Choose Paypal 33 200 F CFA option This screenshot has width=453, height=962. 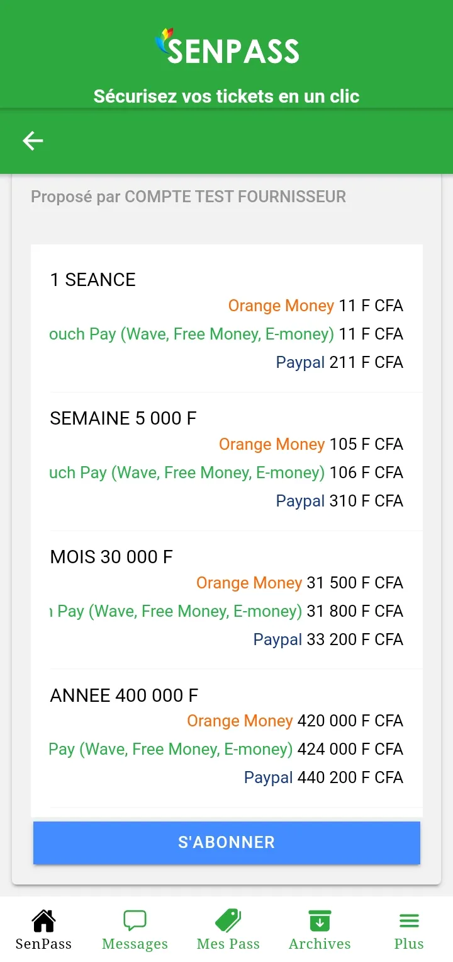pos(328,640)
